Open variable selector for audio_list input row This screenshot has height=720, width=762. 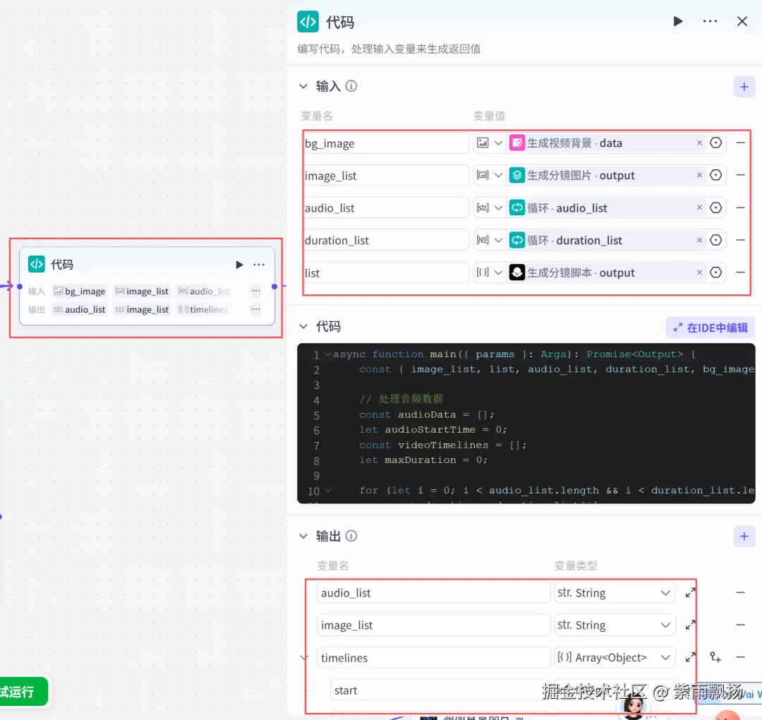(x=716, y=208)
